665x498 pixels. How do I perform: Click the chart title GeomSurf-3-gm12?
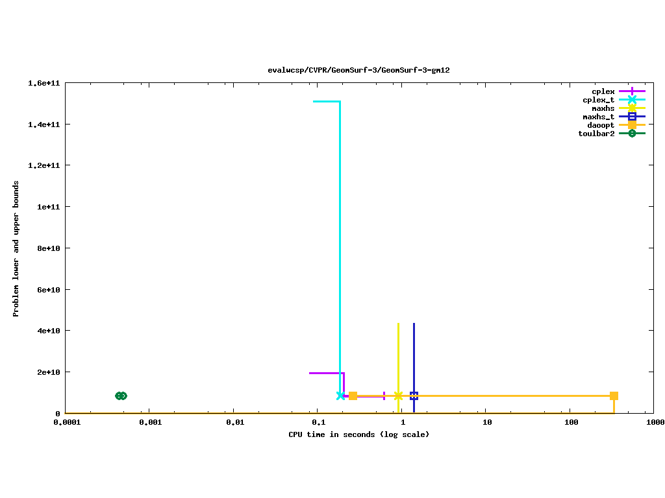(358, 70)
